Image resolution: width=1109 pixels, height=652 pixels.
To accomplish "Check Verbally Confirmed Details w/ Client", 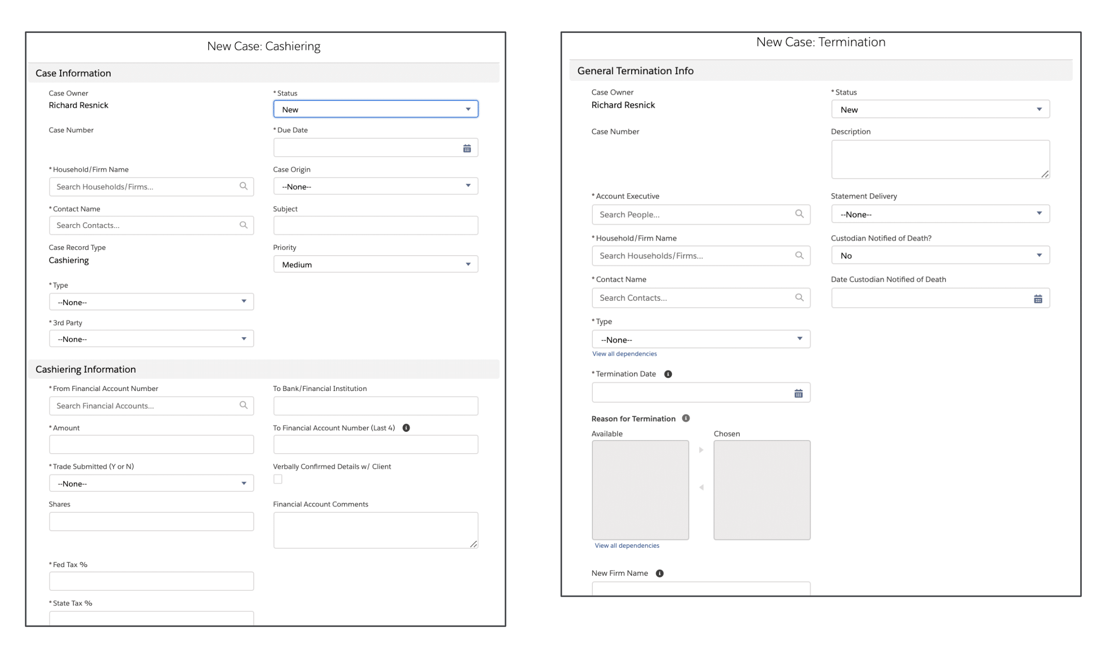I will pyautogui.click(x=278, y=479).
